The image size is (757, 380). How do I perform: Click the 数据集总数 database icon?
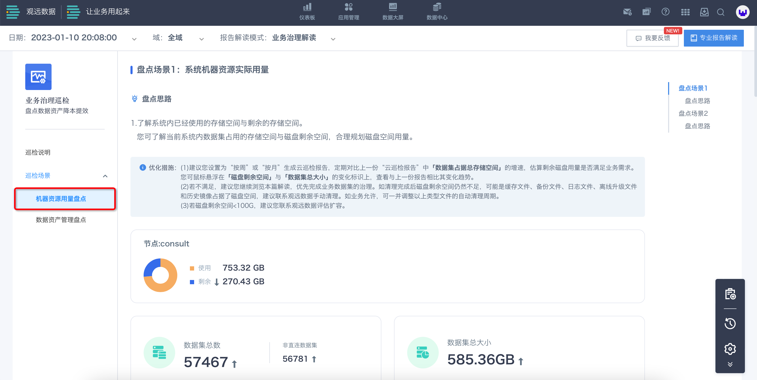tap(159, 352)
